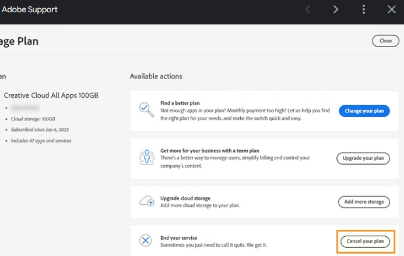Select the Upgrade your plan button

363,158
